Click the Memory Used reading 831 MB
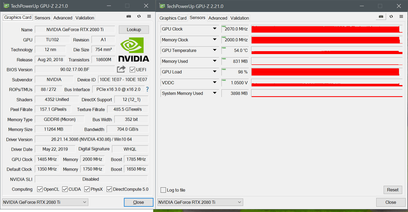 pyautogui.click(x=235, y=61)
